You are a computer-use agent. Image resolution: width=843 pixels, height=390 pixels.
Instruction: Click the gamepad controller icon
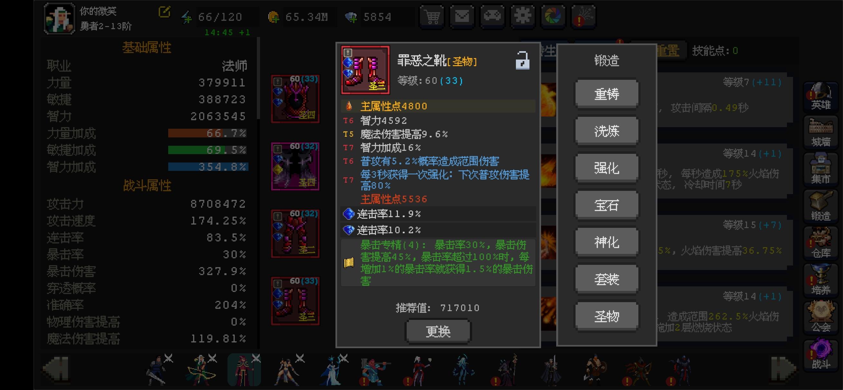(x=492, y=16)
